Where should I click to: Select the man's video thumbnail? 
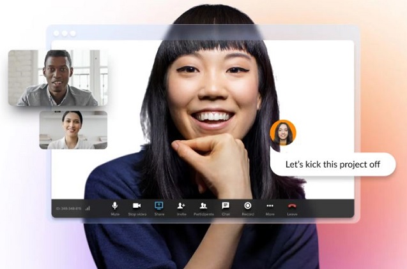pos(58,78)
